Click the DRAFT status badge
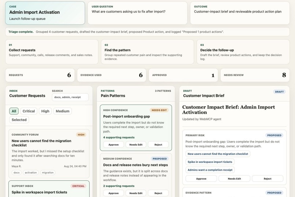The width and height of the screenshot is (295, 197). 279,92
